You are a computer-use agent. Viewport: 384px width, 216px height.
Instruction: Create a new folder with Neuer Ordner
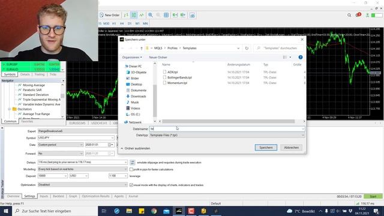point(158,58)
